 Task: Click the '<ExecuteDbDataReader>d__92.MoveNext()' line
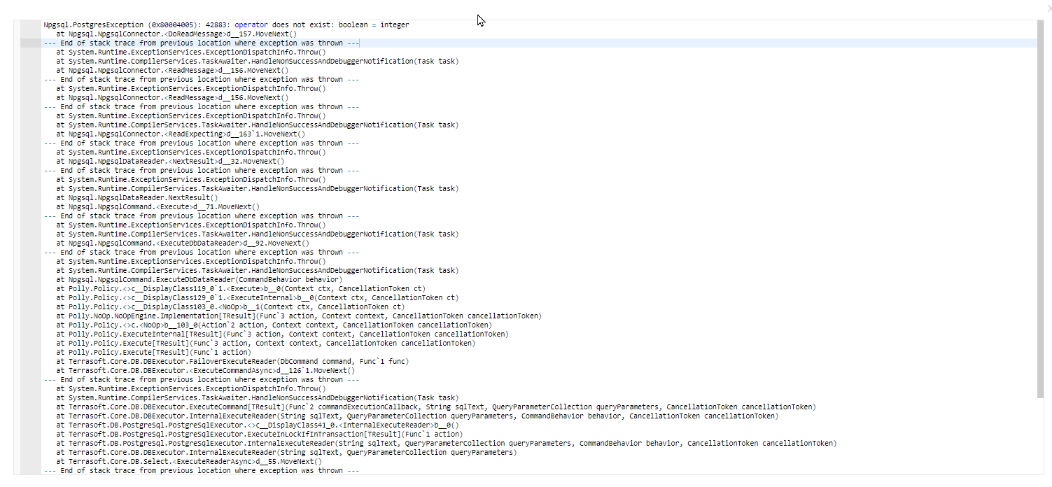tap(183, 243)
